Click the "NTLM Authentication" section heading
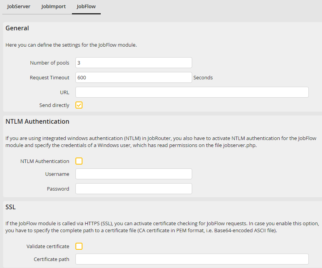322x268 pixels. [x=37, y=122]
